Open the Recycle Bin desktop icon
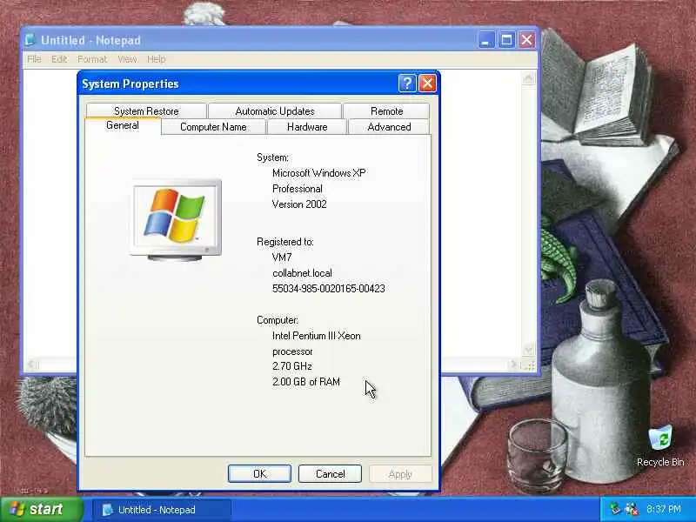696x522 pixels. 660,445
